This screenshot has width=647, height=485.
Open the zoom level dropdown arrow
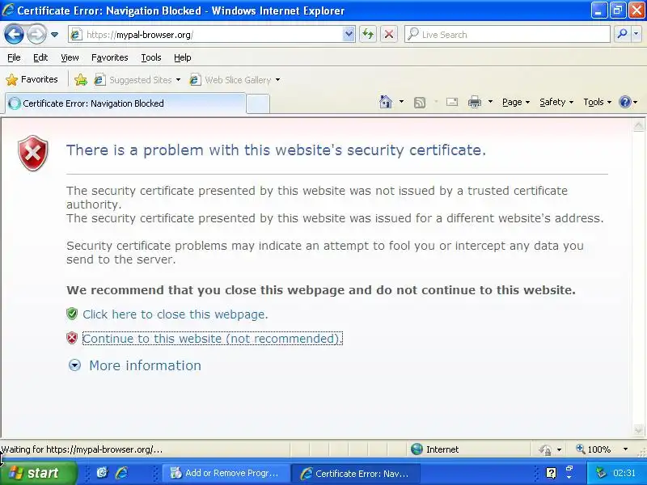pos(625,449)
